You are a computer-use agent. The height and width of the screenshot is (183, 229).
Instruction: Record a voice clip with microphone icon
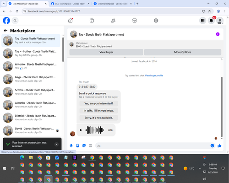coord(71,145)
